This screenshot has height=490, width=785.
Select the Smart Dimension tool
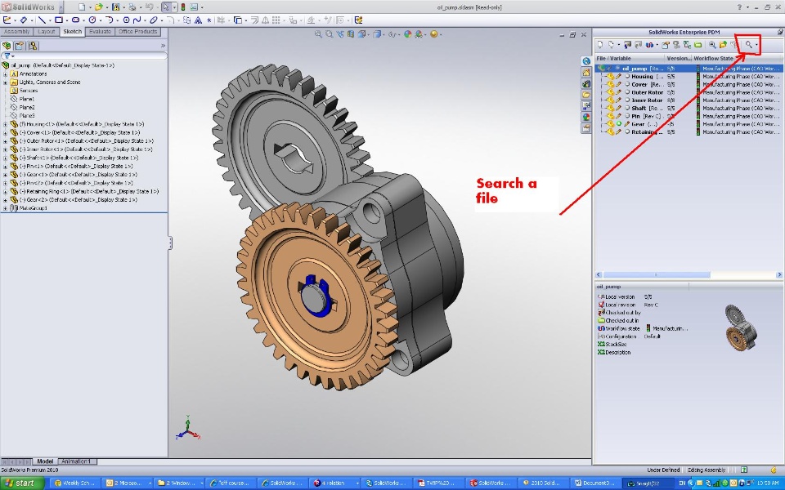click(x=24, y=20)
